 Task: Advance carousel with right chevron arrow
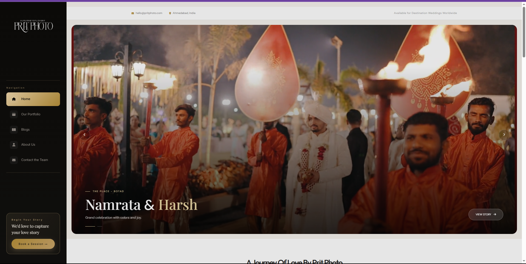pyautogui.click(x=504, y=135)
